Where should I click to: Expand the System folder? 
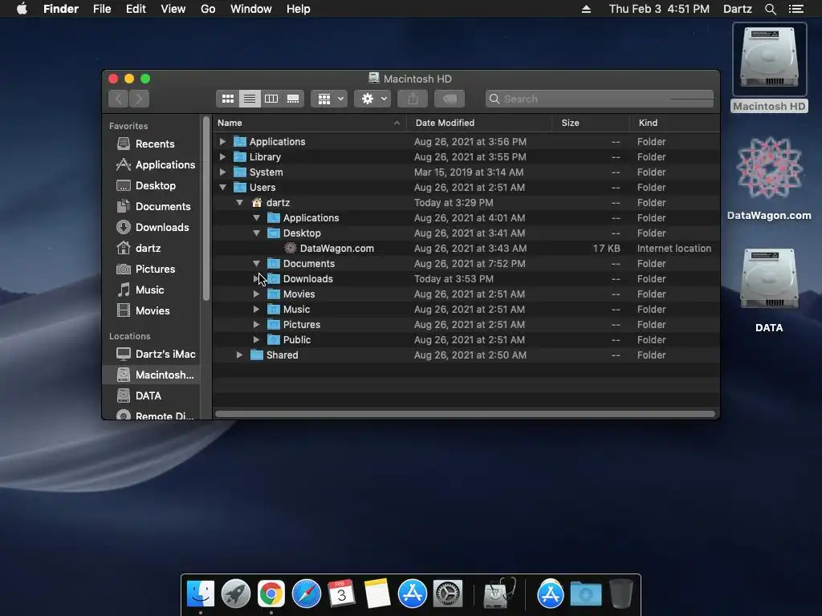coord(222,172)
